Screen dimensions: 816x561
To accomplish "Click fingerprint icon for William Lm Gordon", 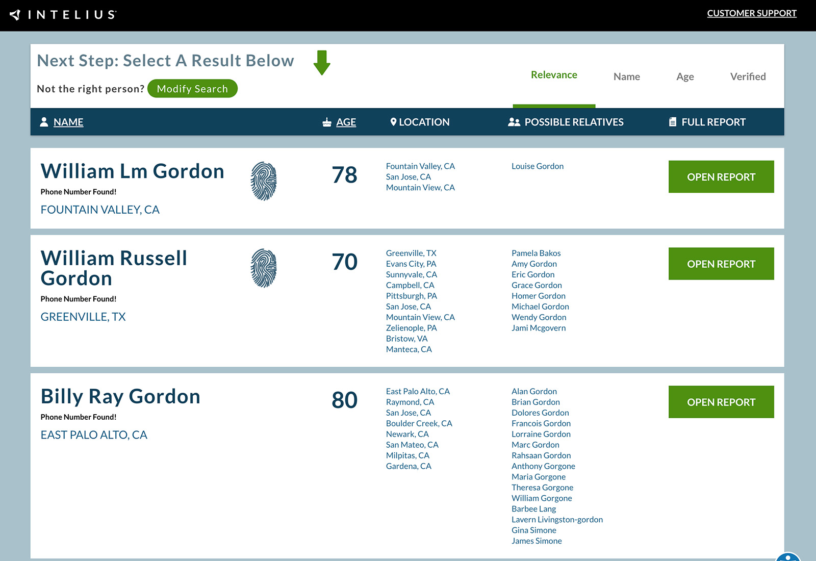I will tap(264, 181).
